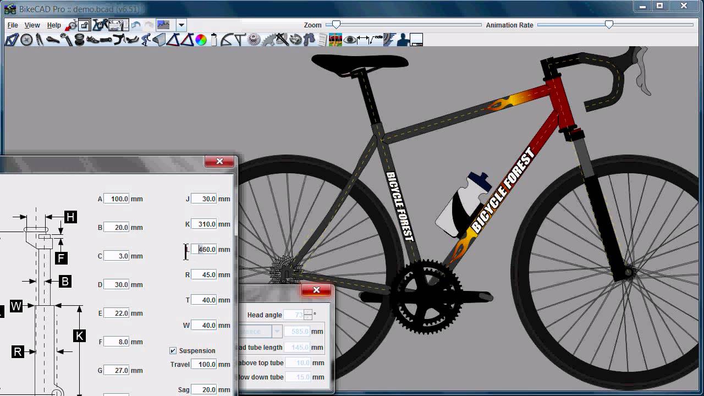704x396 pixels.
Task: Open the headset settings icon
Action: click(x=79, y=40)
